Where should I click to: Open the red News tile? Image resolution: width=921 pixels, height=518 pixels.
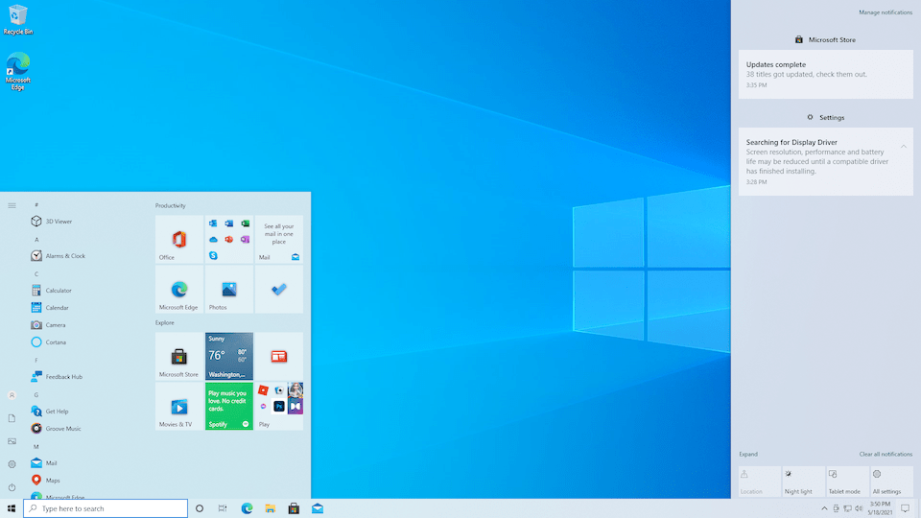coord(279,357)
